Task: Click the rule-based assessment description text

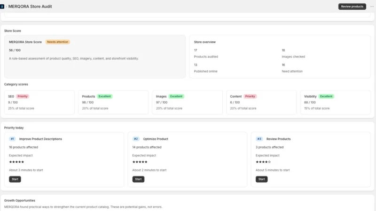Action: click(x=74, y=58)
